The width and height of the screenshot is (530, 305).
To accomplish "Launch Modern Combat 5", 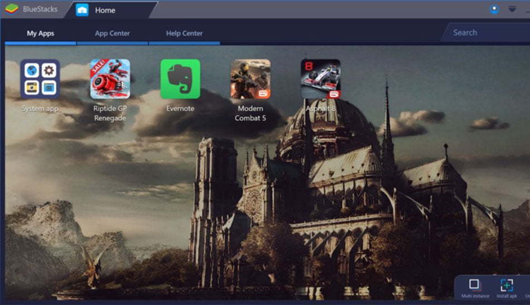I will point(250,79).
